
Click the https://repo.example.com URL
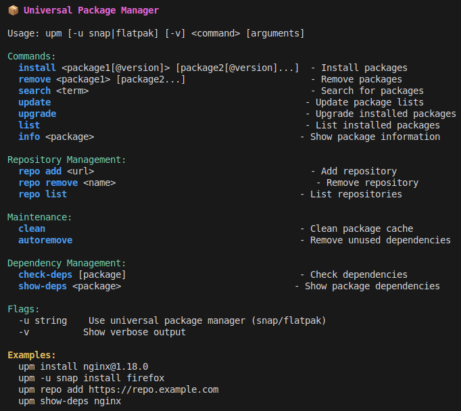pos(153,390)
